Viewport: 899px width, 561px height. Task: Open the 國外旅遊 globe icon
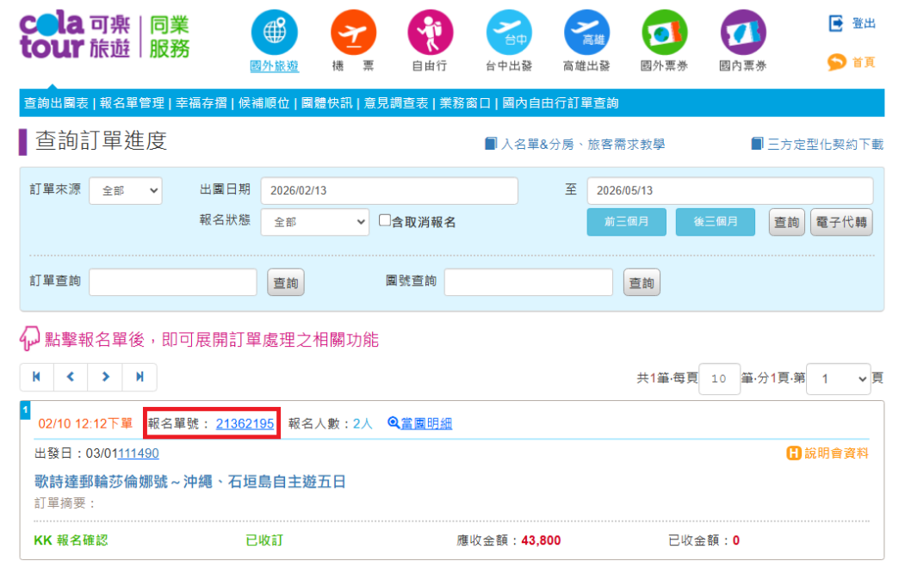(x=274, y=33)
